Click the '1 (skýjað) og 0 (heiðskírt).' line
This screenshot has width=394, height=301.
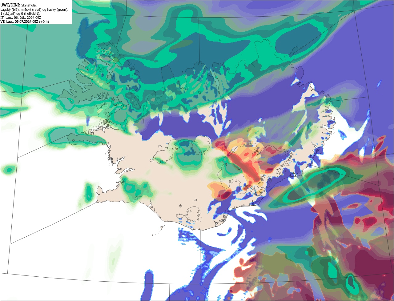coord(20,14)
